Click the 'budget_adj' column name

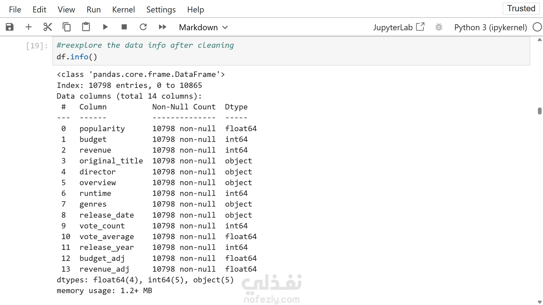click(102, 258)
